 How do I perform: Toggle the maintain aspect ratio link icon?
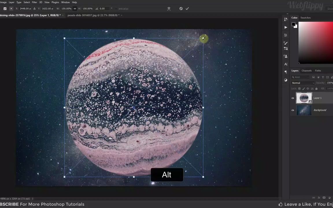click(x=75, y=9)
